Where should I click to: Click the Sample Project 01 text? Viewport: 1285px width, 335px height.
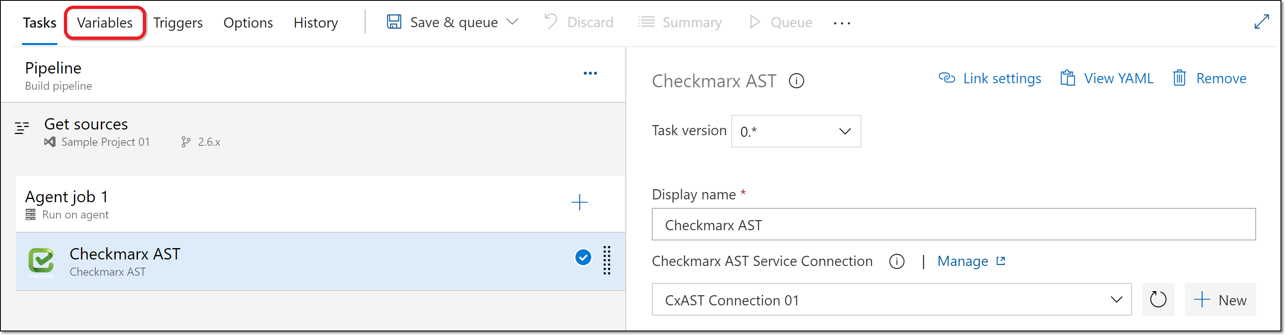tap(105, 143)
